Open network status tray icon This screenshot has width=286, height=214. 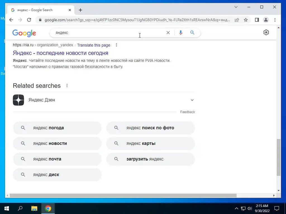(243, 208)
